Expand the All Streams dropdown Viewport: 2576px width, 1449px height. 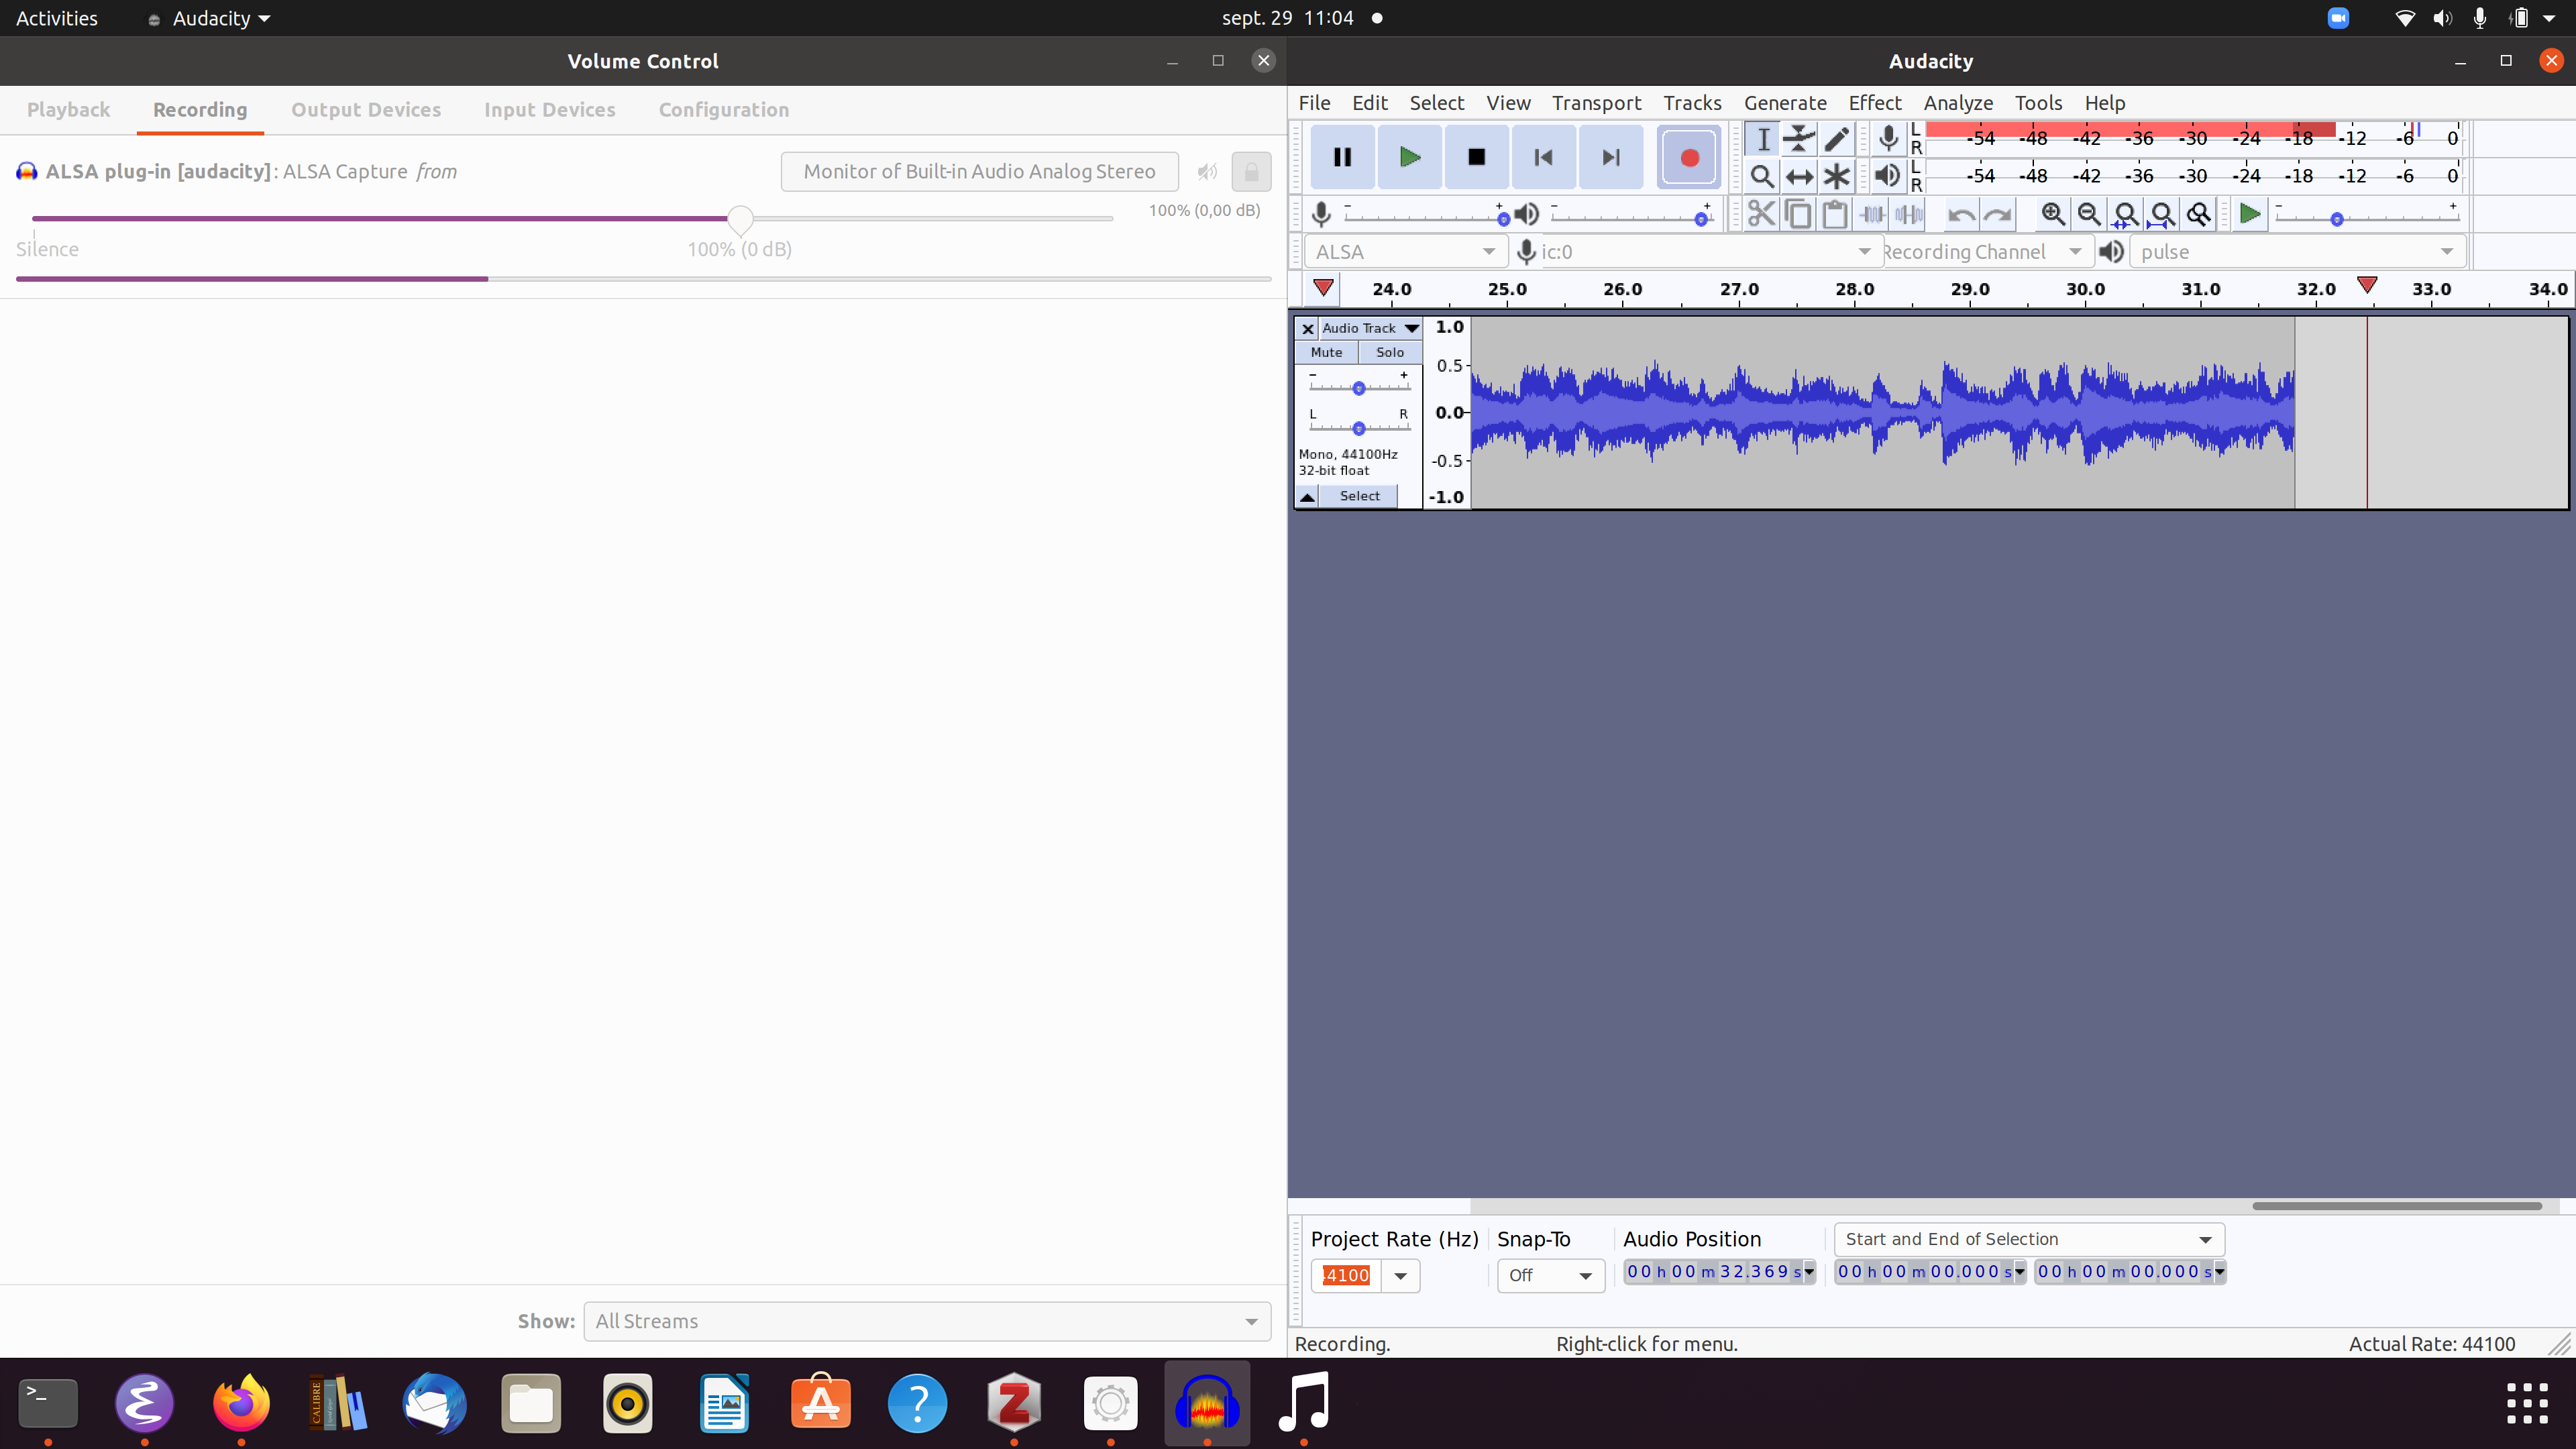click(x=927, y=1321)
